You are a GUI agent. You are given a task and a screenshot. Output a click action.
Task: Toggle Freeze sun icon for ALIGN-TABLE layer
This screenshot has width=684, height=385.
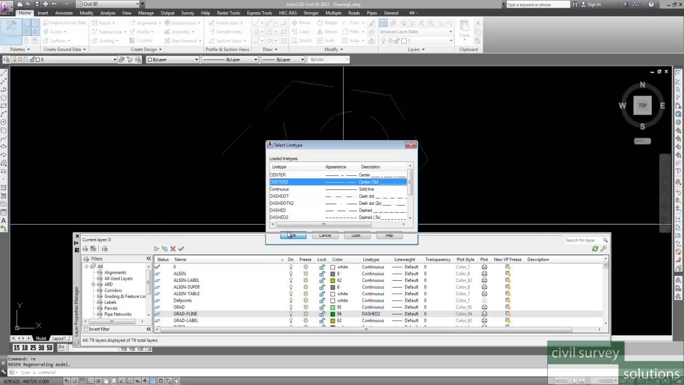[x=306, y=294]
